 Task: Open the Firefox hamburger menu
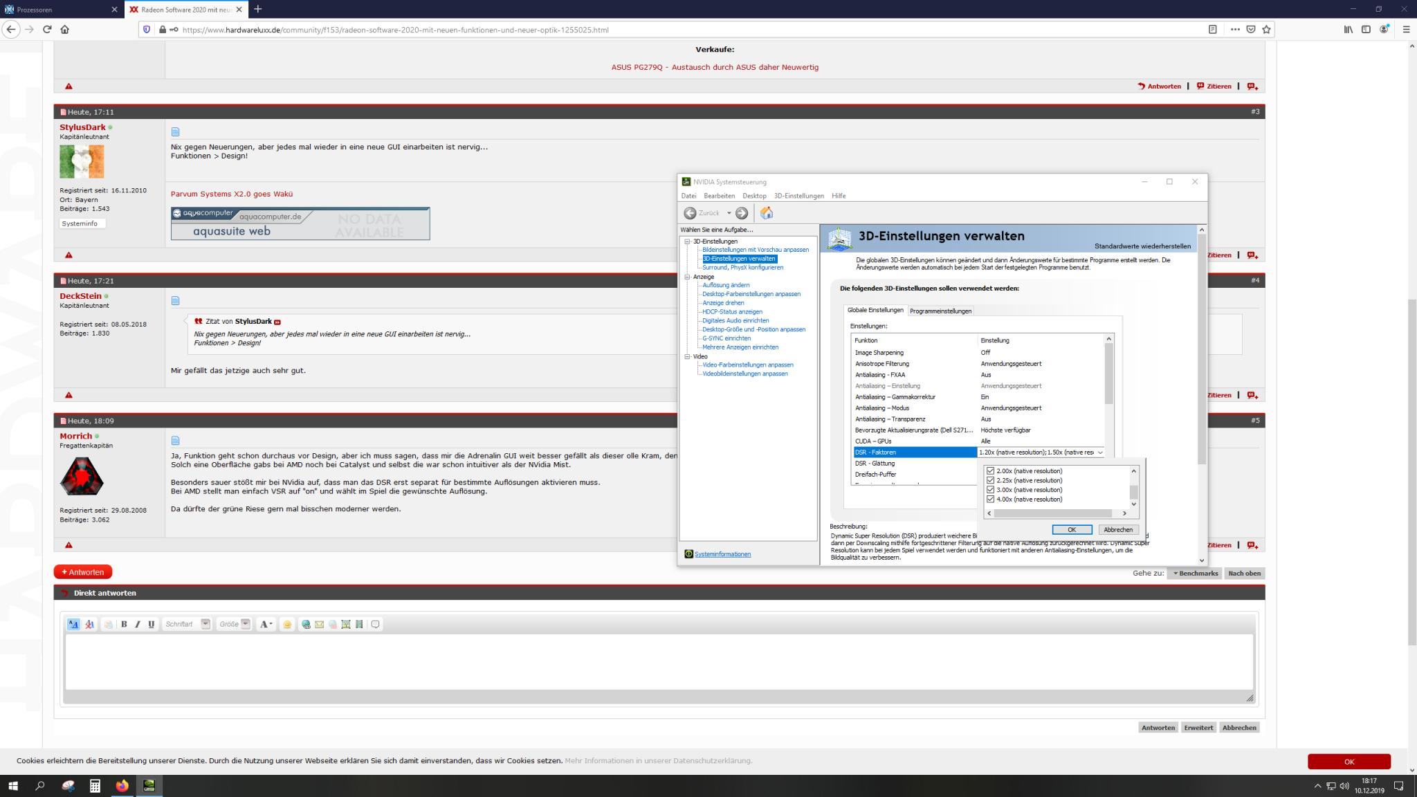1406,29
